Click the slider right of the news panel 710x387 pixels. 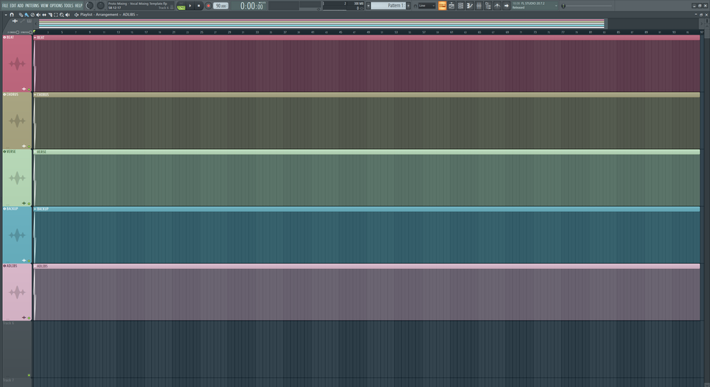click(x=588, y=6)
